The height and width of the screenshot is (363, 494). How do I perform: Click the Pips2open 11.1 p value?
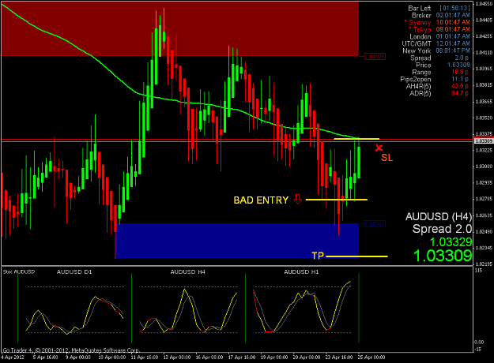point(460,79)
